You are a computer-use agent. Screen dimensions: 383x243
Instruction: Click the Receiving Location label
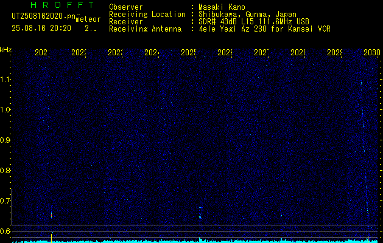point(147,15)
